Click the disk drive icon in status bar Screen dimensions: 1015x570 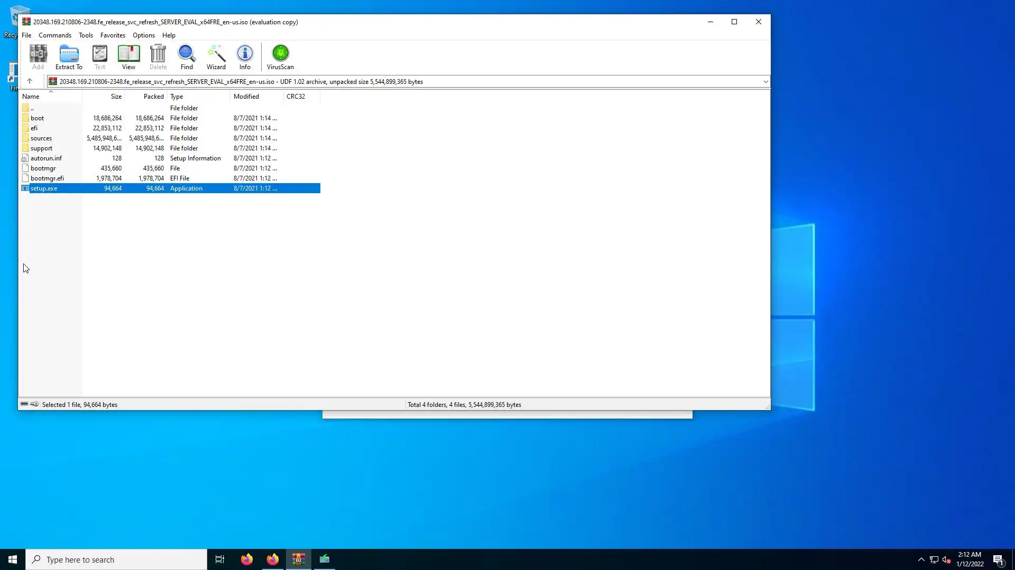(x=24, y=404)
